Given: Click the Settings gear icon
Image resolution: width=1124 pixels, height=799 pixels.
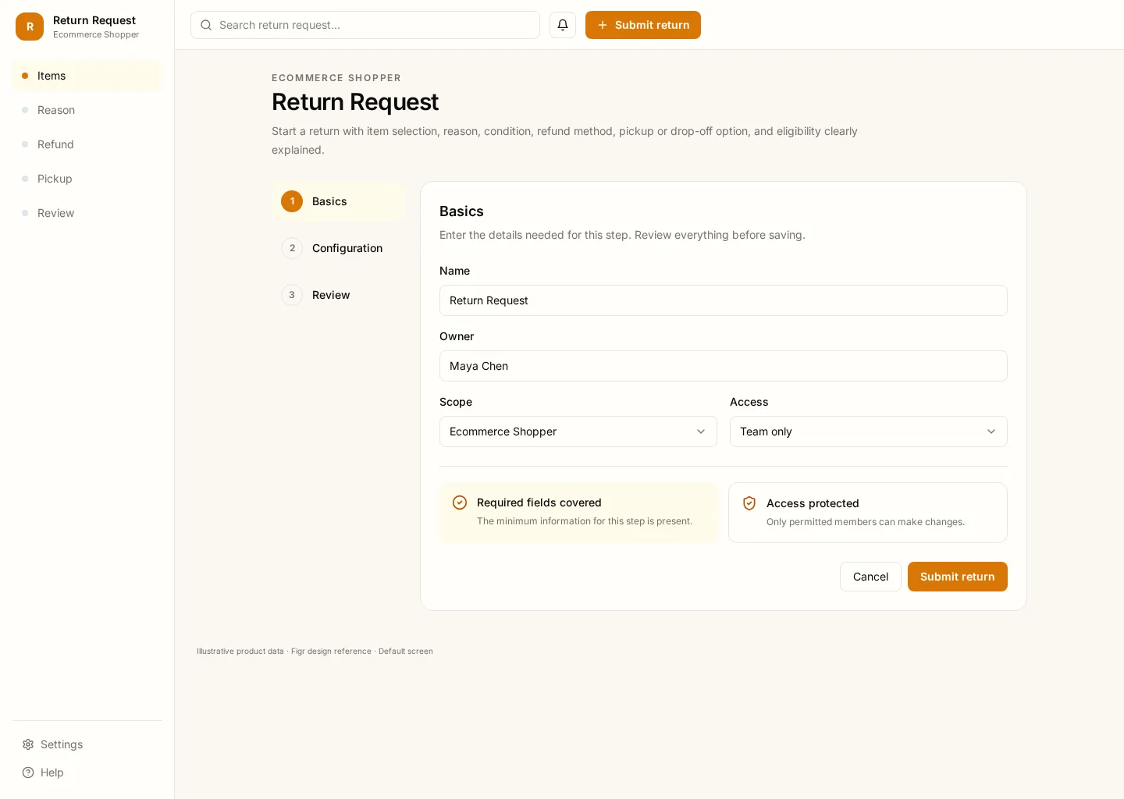Looking at the screenshot, I should [x=28, y=744].
